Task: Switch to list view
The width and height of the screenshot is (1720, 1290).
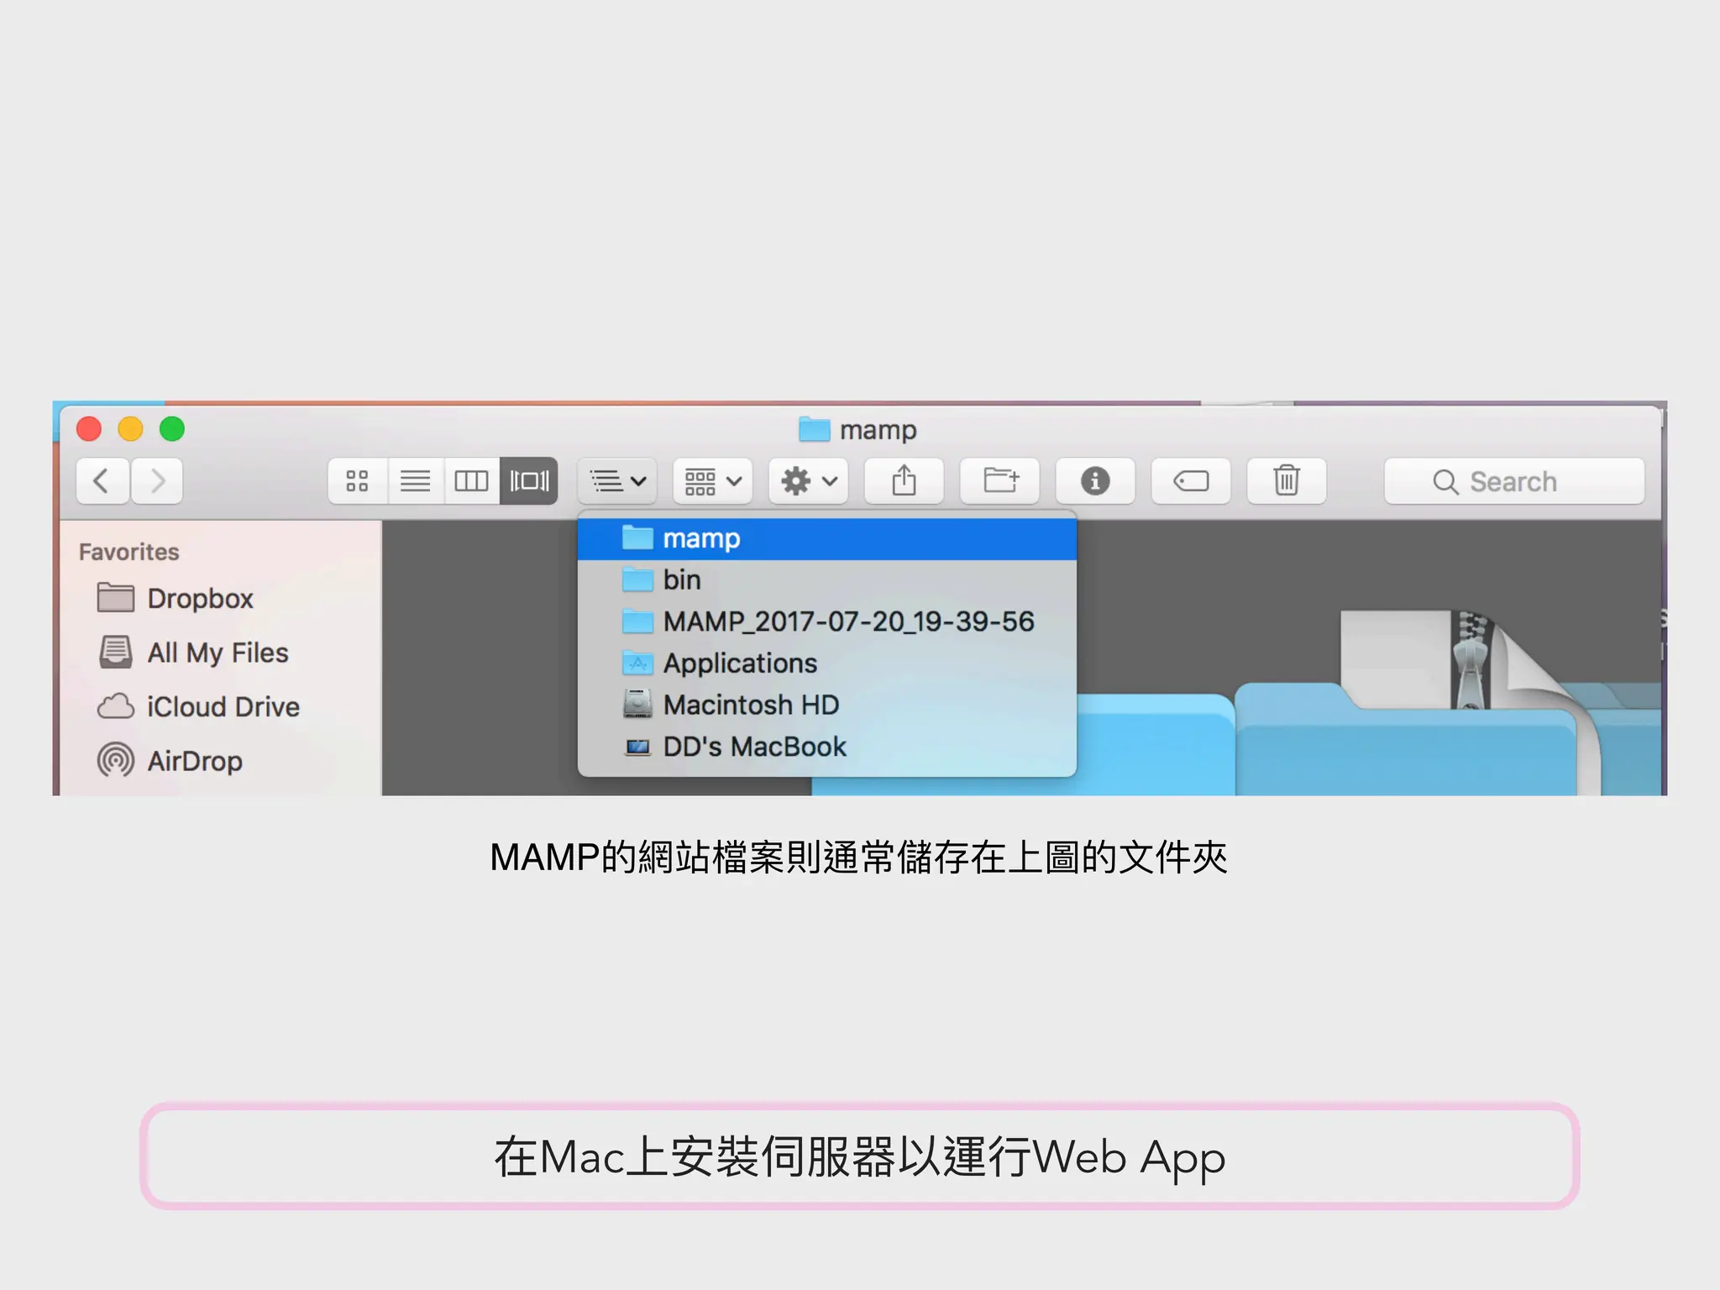Action: click(415, 481)
